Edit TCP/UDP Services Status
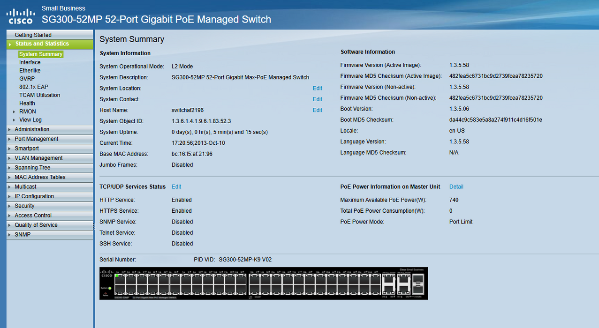599x328 pixels. click(x=176, y=186)
